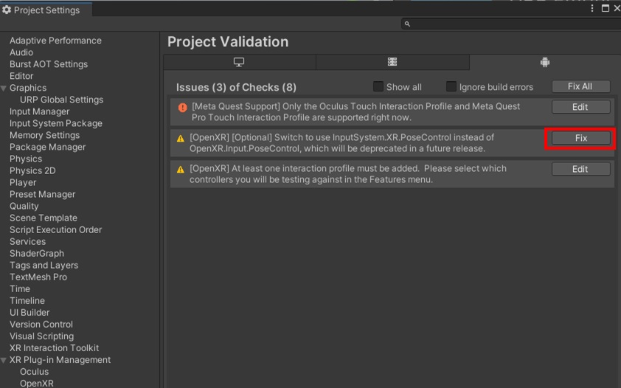Open Scene Template settings

[x=44, y=218]
